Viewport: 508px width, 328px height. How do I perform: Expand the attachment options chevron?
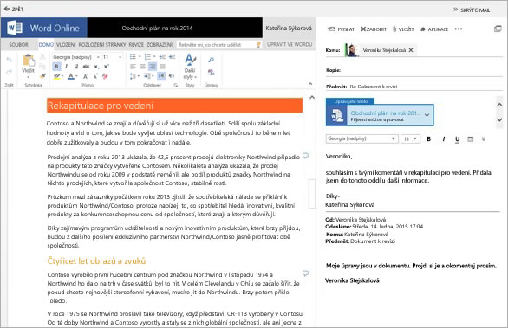coord(427,115)
